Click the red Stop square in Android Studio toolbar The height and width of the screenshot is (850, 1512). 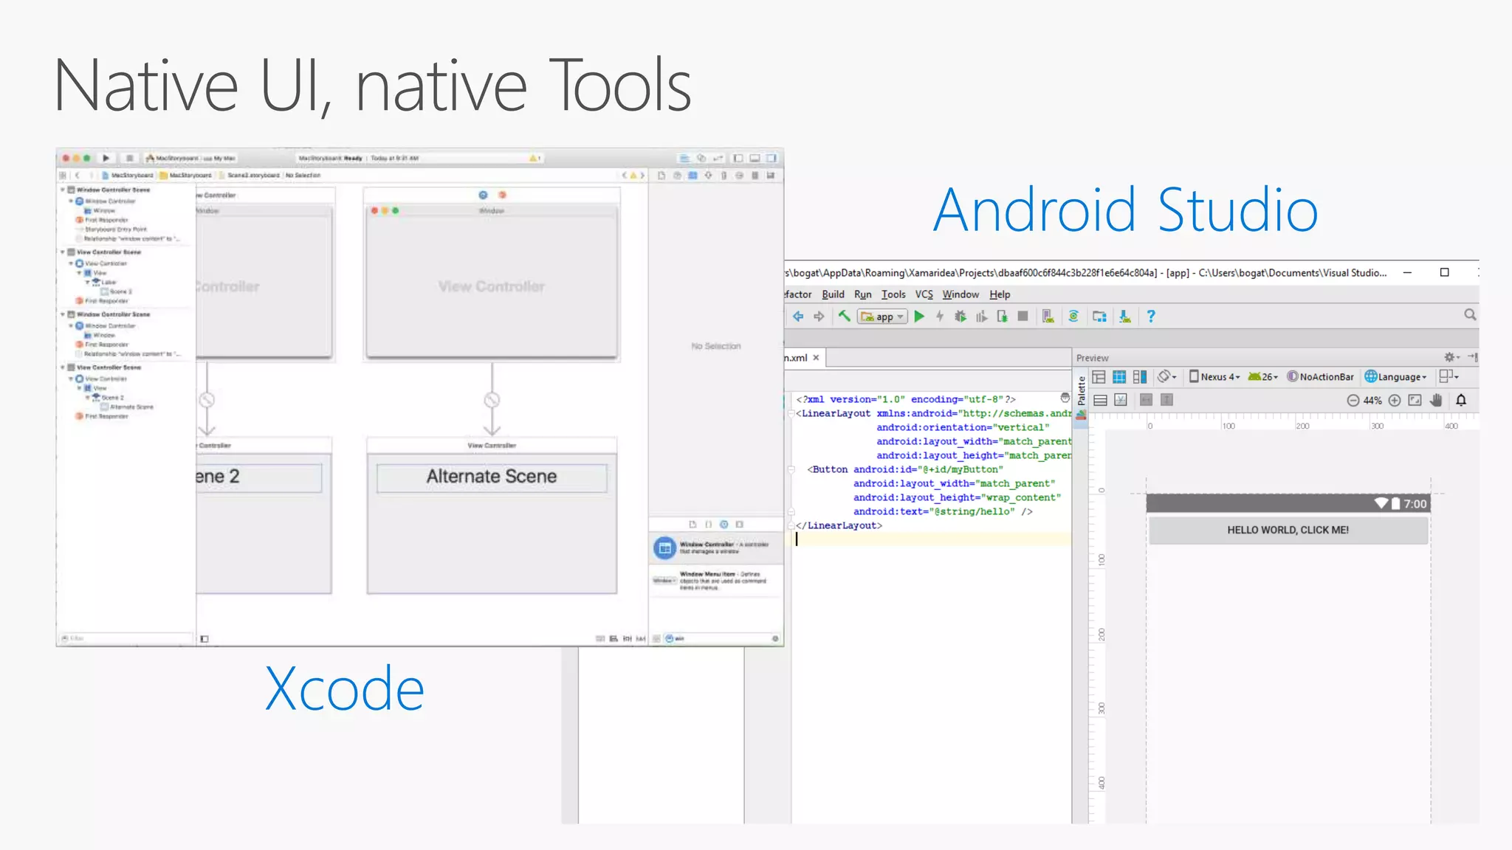click(x=1023, y=317)
